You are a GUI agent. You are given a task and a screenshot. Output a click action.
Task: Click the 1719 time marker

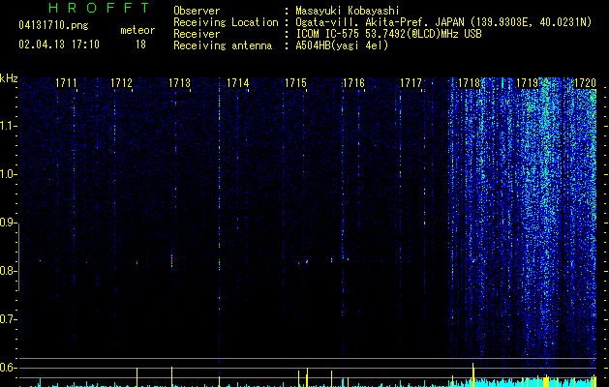[527, 83]
